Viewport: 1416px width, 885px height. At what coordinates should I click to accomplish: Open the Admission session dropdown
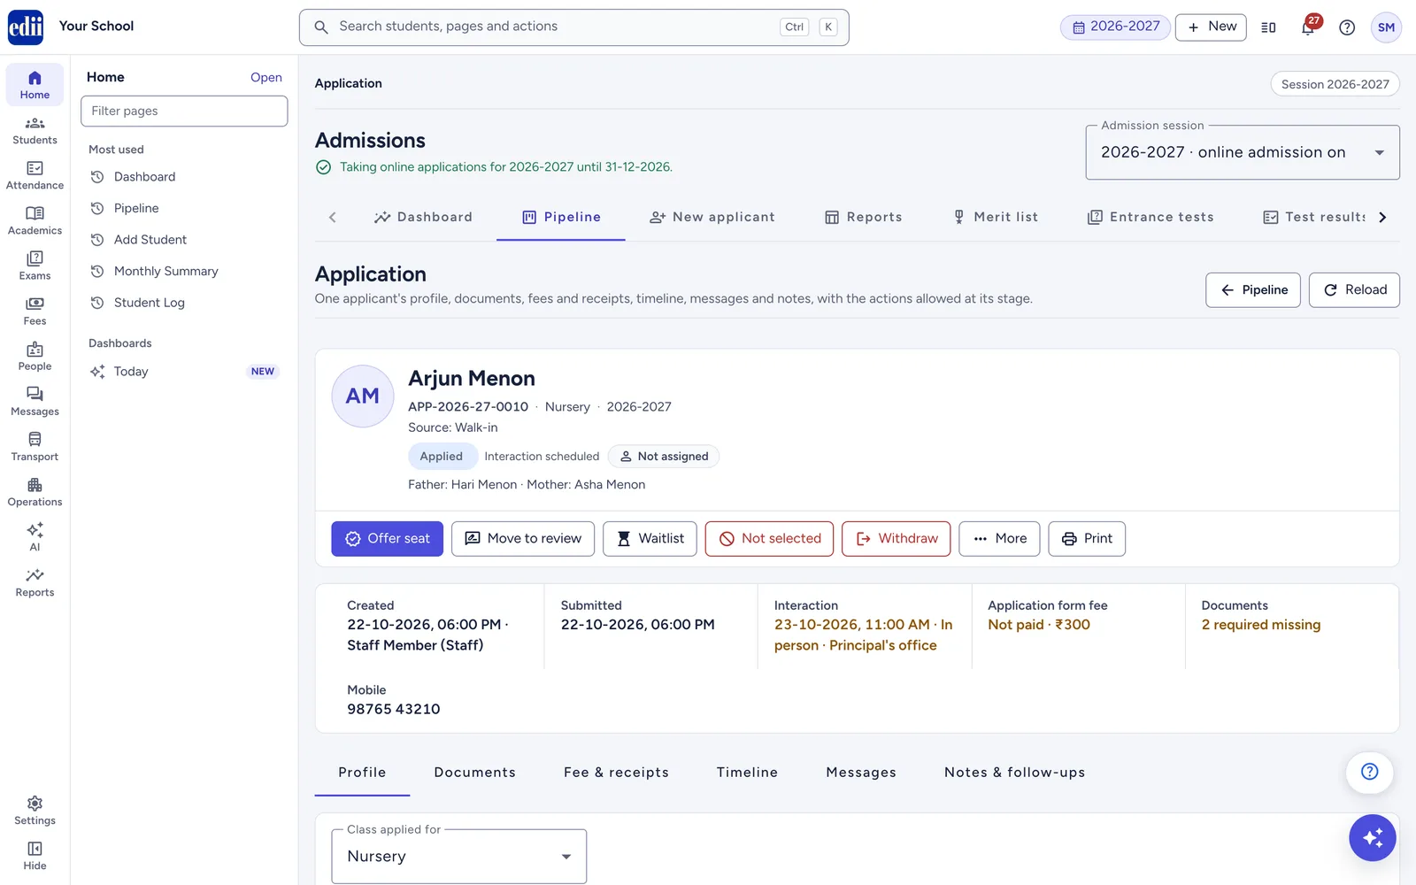click(1243, 152)
